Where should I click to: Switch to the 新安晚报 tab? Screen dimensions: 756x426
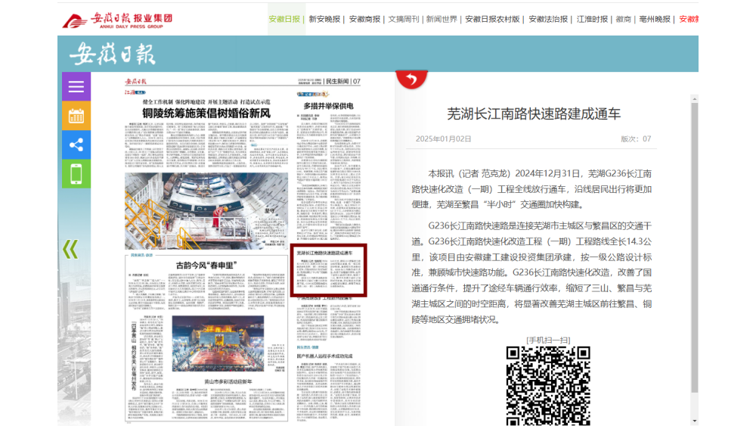point(324,20)
